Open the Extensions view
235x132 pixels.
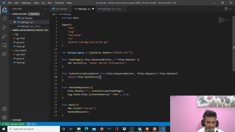pyautogui.click(x=4, y=54)
